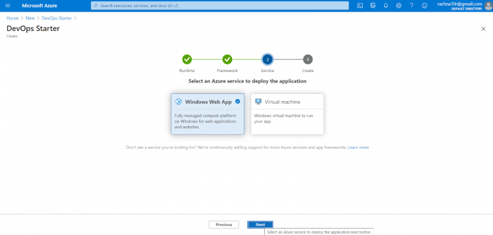Click the Fully managed compute platform description
This screenshot has height=235, width=493.
click(x=206, y=121)
